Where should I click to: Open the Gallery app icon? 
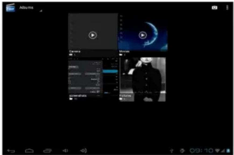pyautogui.click(x=10, y=8)
